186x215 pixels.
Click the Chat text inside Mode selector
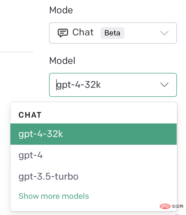83,32
